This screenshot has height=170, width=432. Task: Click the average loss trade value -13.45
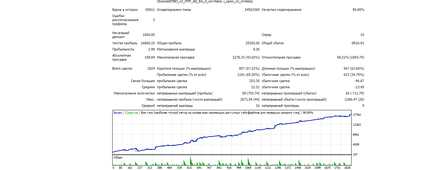(x=359, y=87)
